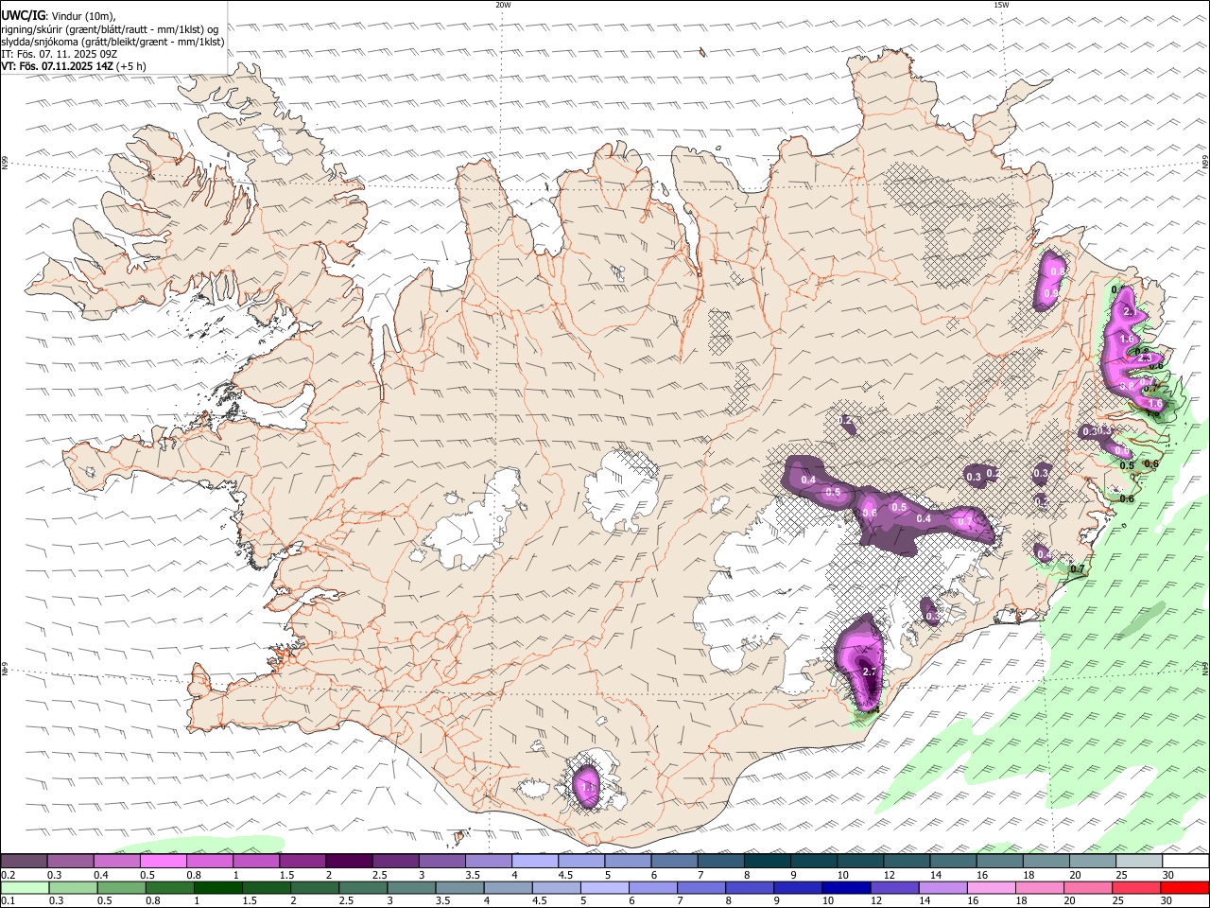Click the valid time 'VT: Fös. 07.11.2025 14Z (+5 h)'
This screenshot has height=908, width=1210.
click(74, 66)
